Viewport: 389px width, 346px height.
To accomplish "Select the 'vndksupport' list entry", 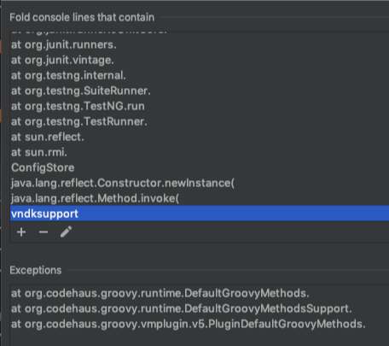I will 200,214.
